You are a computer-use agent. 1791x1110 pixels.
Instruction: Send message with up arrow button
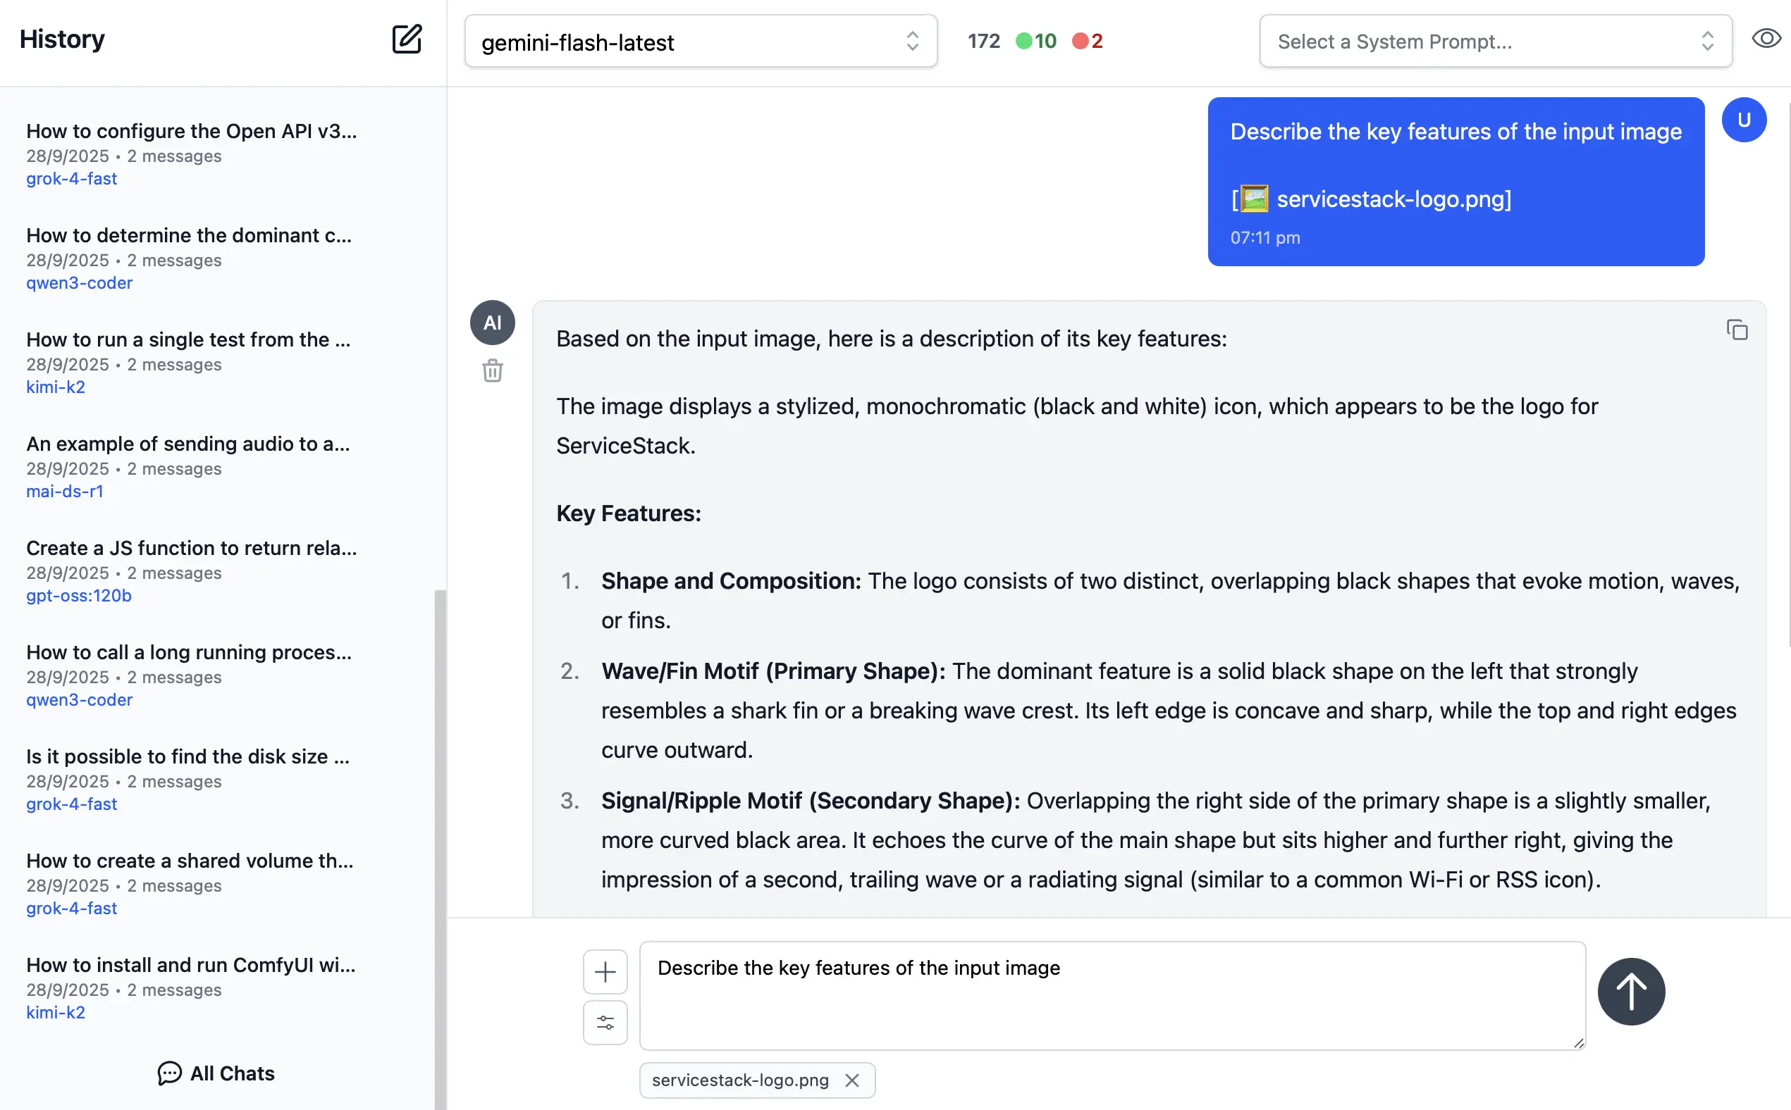[x=1631, y=992]
